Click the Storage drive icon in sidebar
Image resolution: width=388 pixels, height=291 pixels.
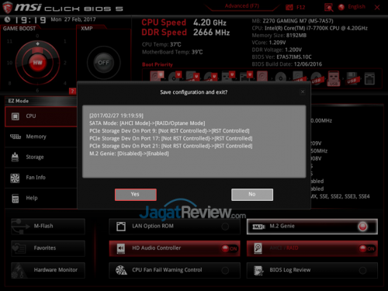15,157
